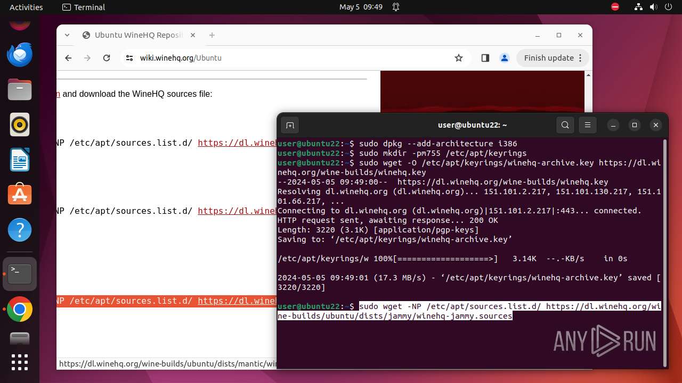Go back in Chrome browser

68,58
